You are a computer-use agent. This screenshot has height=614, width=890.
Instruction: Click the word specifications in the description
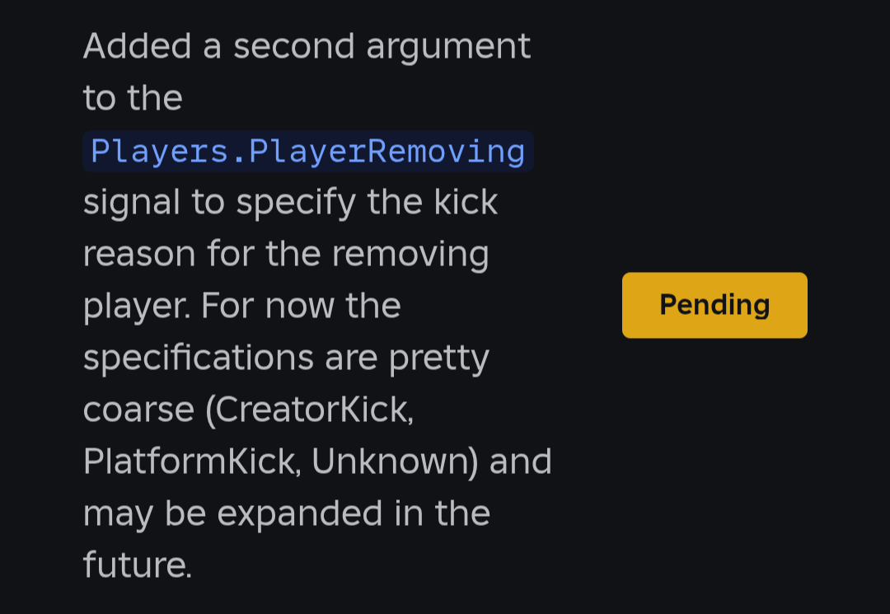point(198,359)
